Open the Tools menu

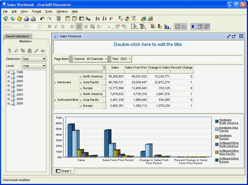(x=48, y=11)
